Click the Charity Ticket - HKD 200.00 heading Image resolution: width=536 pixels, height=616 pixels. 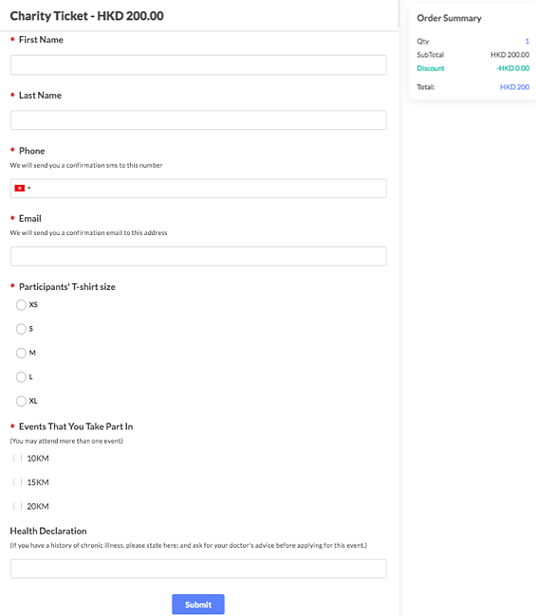click(86, 16)
